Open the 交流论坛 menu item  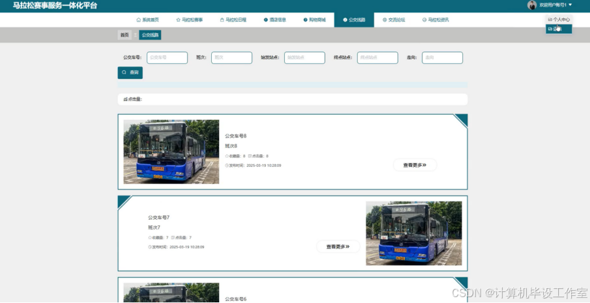coord(394,20)
